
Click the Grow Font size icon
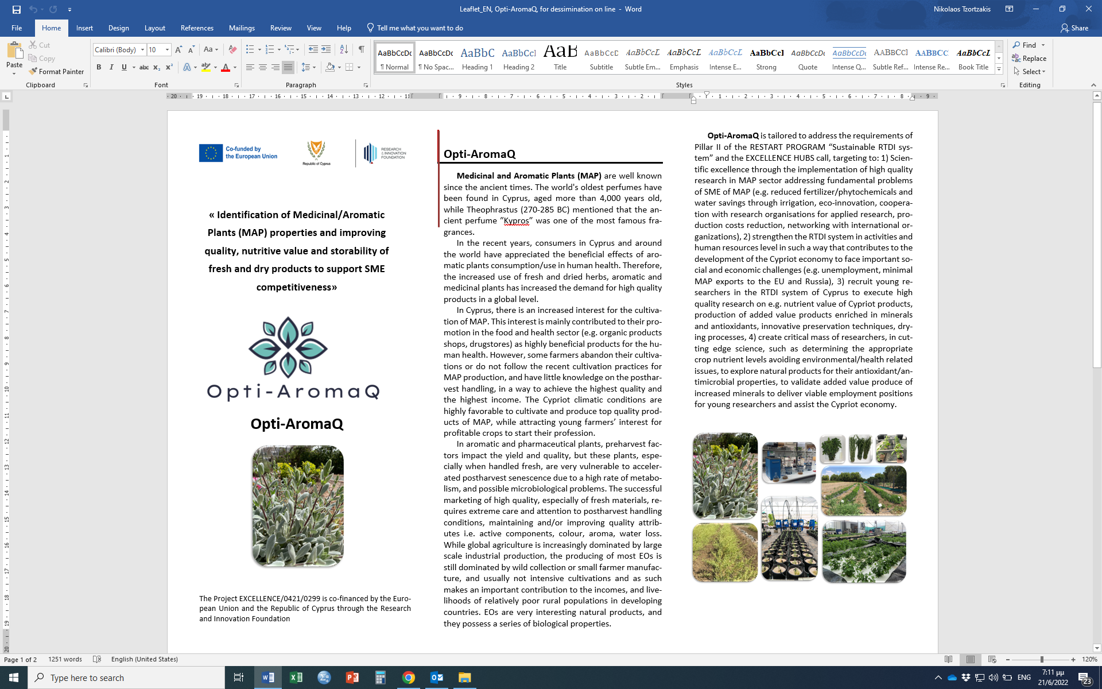click(x=179, y=49)
